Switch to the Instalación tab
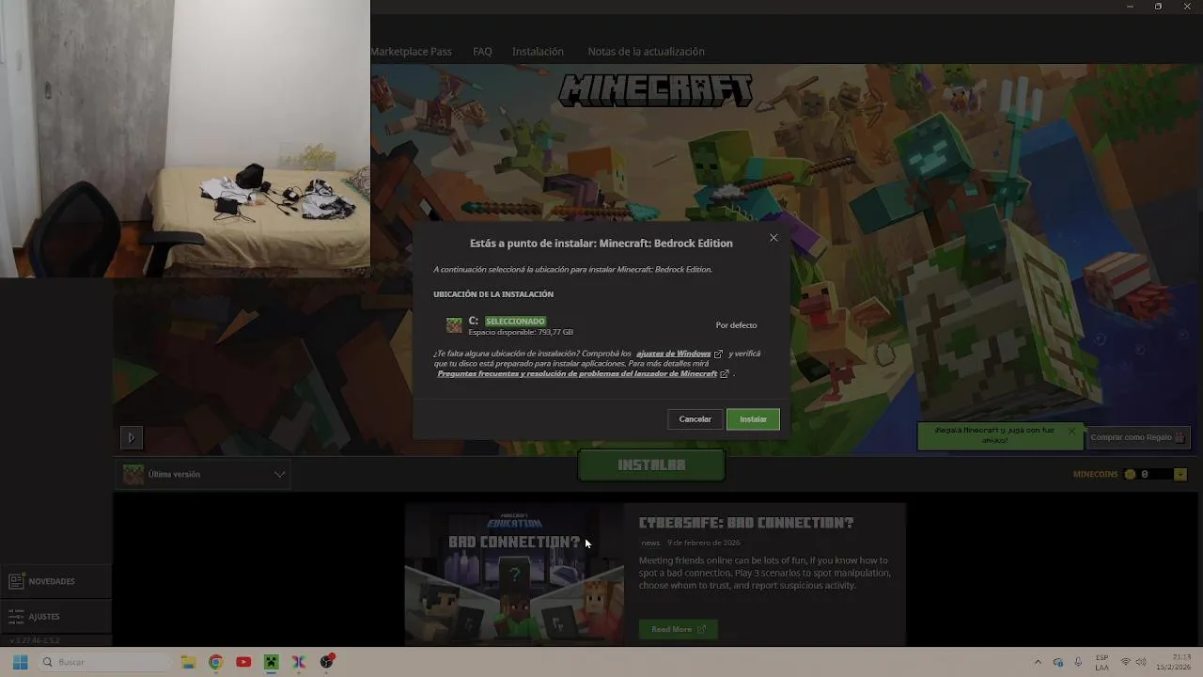Screen dimensions: 1203x677 click(x=538, y=52)
